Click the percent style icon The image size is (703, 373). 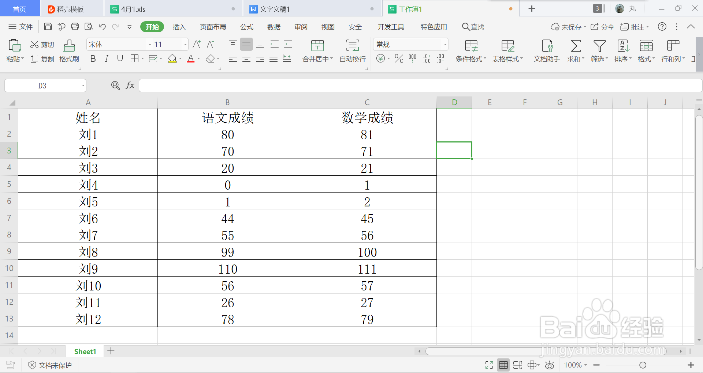tap(399, 58)
